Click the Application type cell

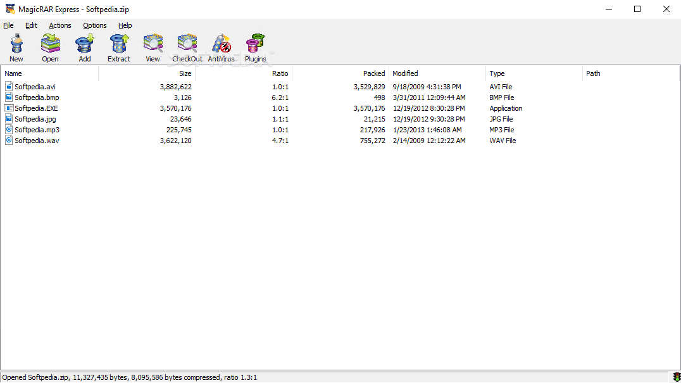(506, 108)
